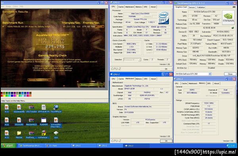Select the FLASHSPI desktop icon
This screenshot has height=156, width=238.
click(44, 122)
